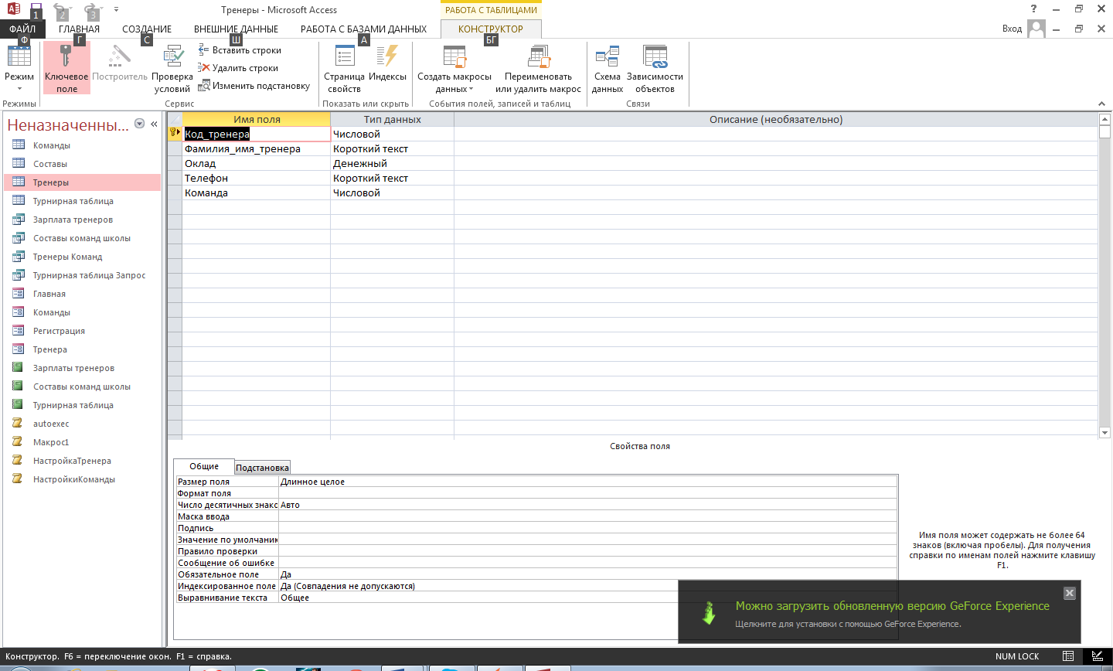Screen dimensions: 1113x671
Task: Click the Оклад field name cell
Action: point(256,163)
